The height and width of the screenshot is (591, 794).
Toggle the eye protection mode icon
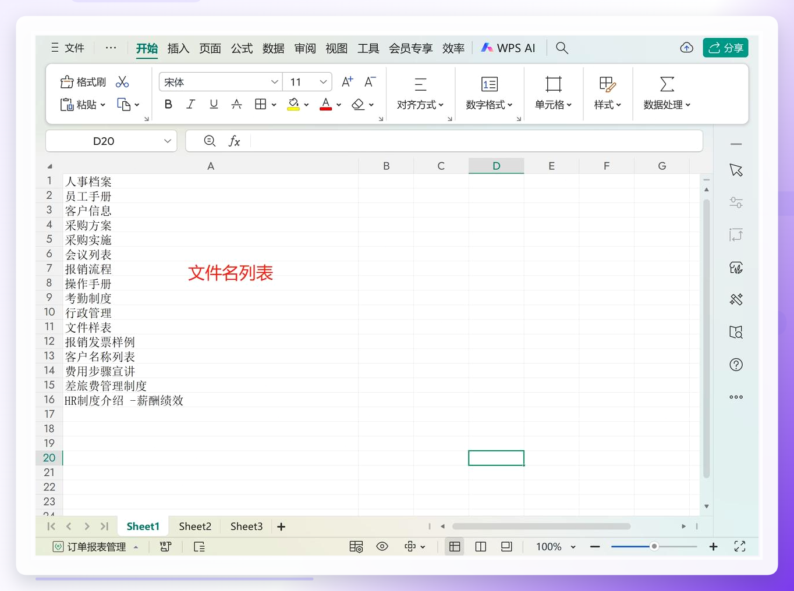coord(382,547)
